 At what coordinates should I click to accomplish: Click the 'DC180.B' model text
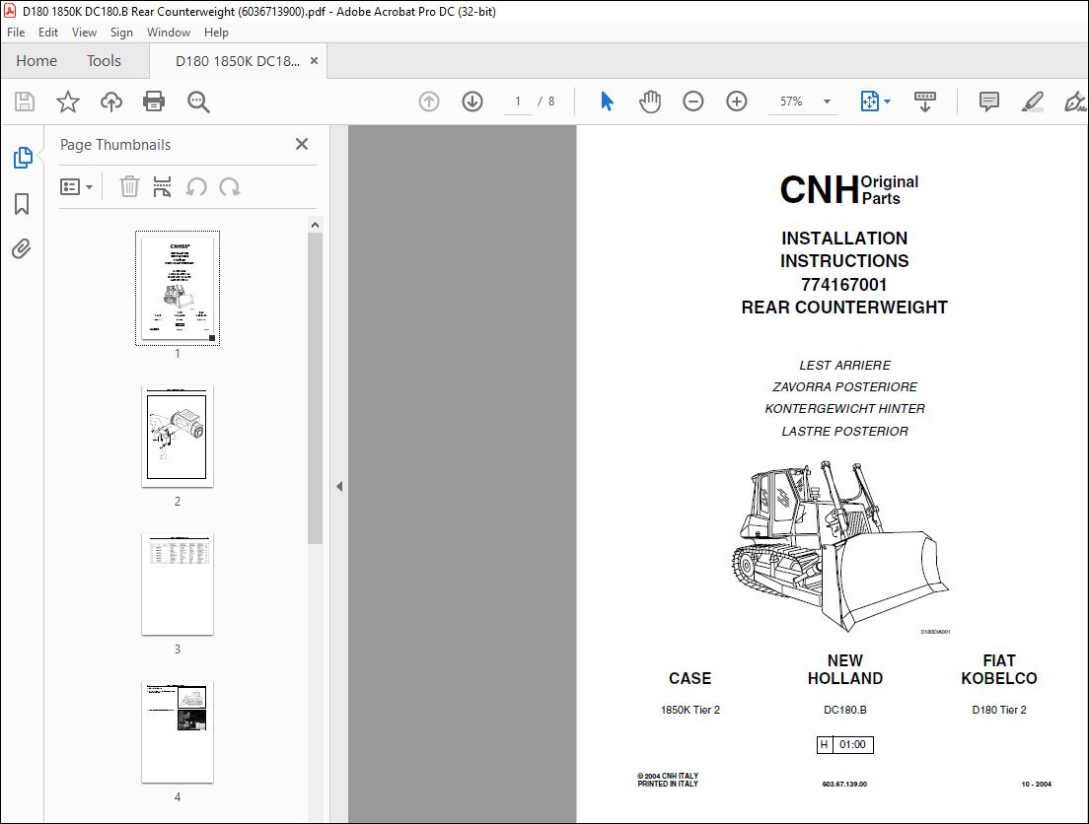tap(845, 710)
